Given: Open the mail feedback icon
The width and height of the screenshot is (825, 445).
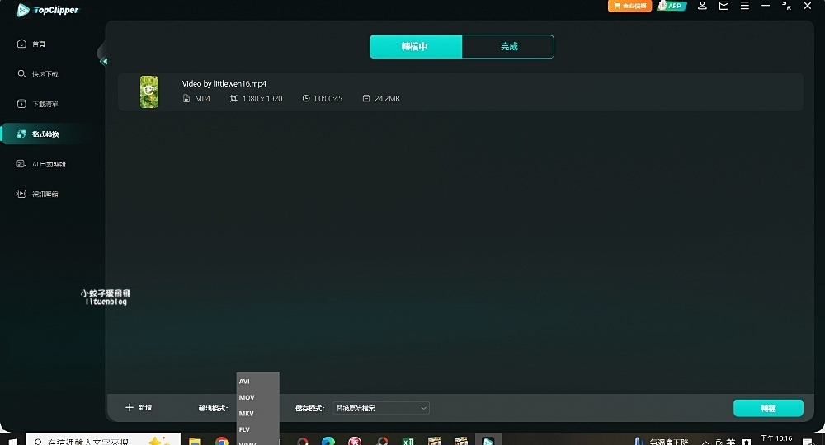Looking at the screenshot, I should click(x=724, y=6).
